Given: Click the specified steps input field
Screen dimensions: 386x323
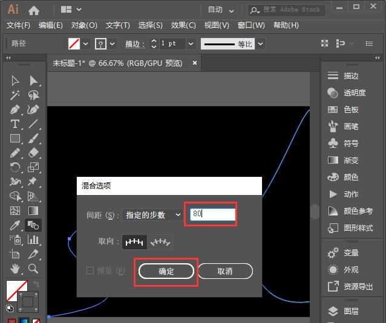Looking at the screenshot, I should coord(212,214).
